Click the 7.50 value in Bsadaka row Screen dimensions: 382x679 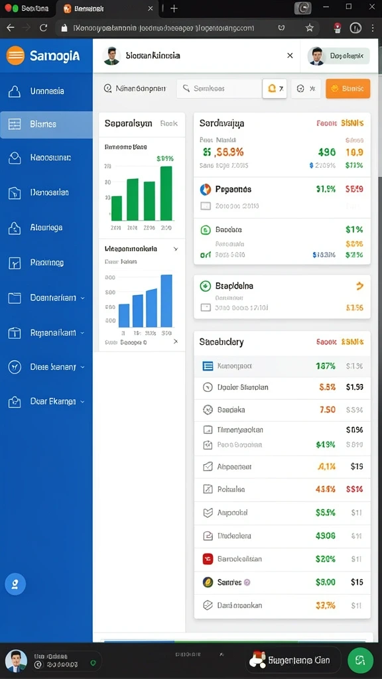[328, 409]
